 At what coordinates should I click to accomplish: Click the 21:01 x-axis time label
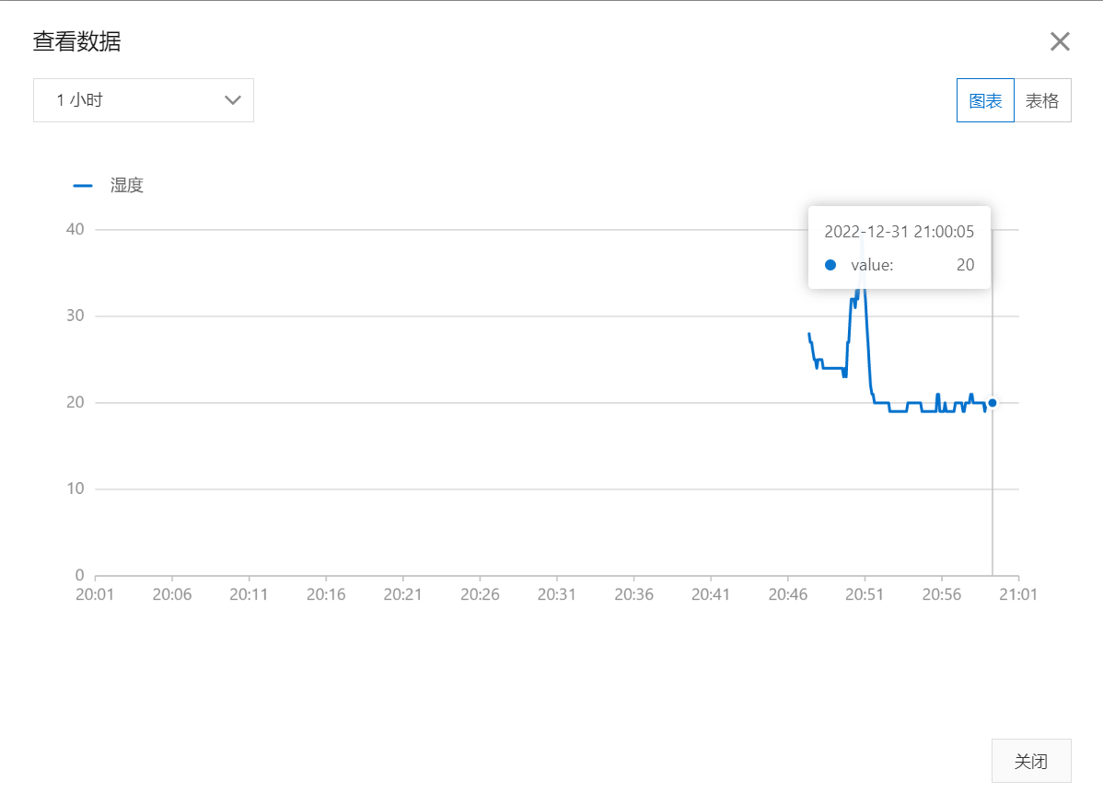(x=1018, y=594)
